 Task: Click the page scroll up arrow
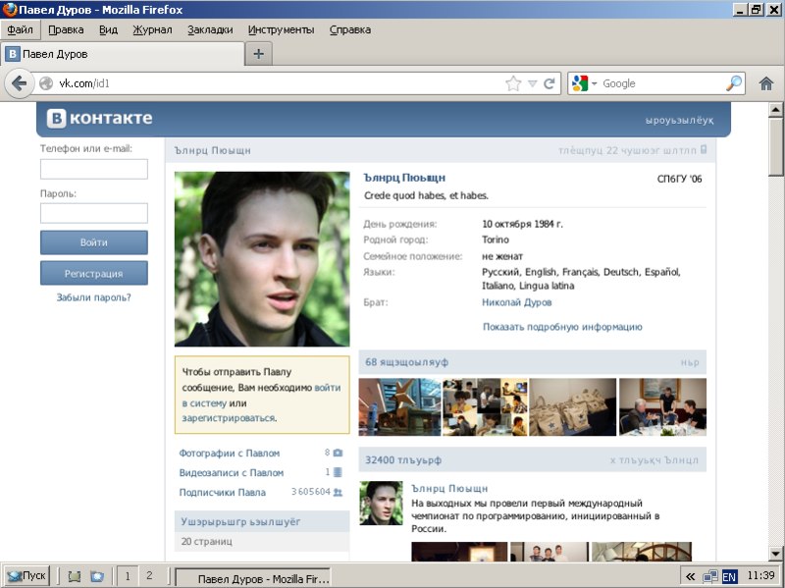(775, 110)
